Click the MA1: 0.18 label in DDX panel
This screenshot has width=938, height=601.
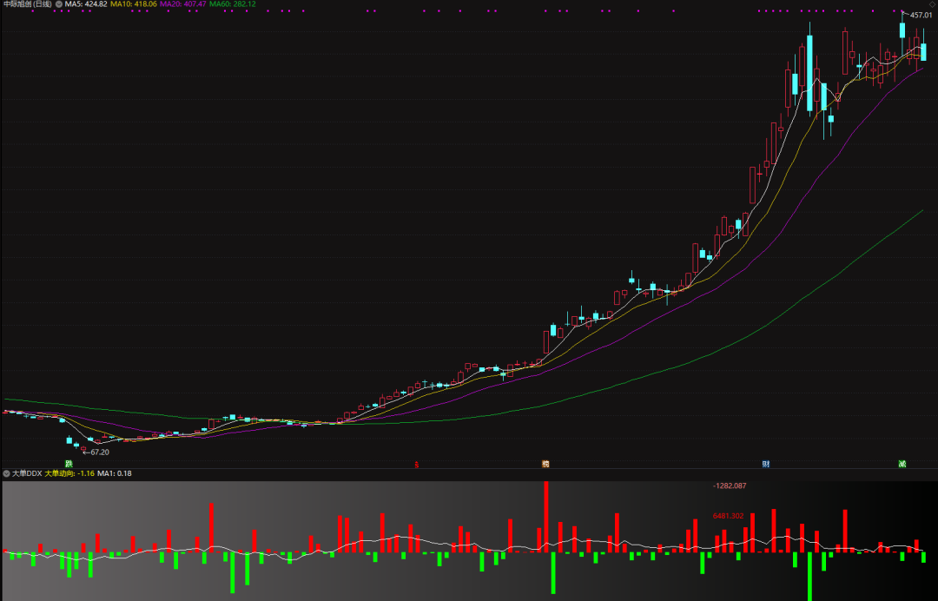coord(114,473)
